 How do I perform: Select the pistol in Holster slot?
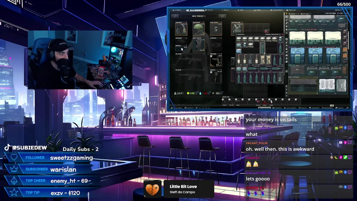tap(216, 61)
